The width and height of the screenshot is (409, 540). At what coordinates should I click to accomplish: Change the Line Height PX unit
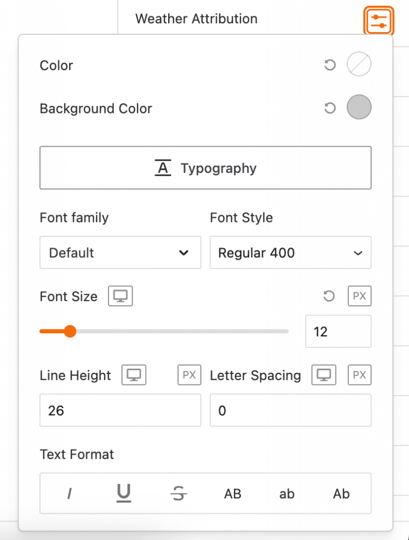(189, 375)
